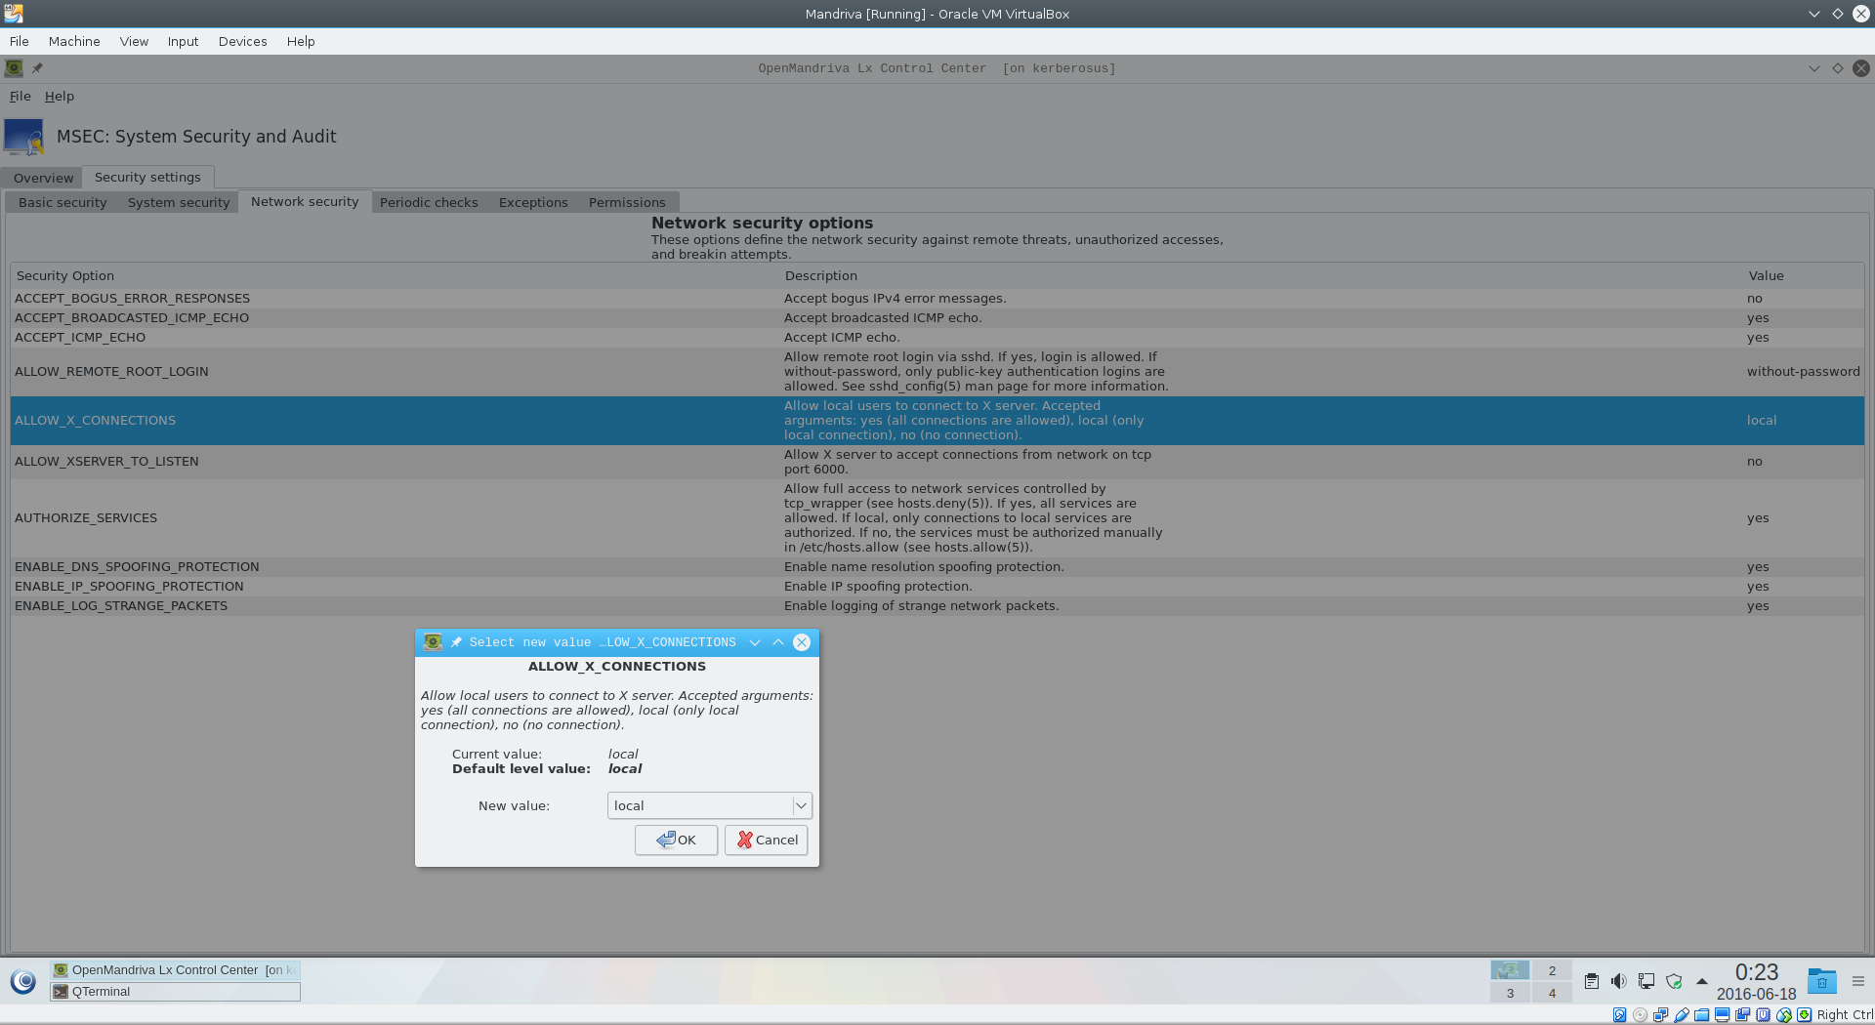
Task: Open VirtualBox View menu
Action: [x=134, y=41]
